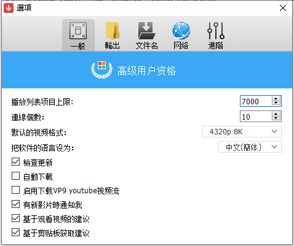
Task: Open the 文件名 file name tab
Action: pyautogui.click(x=146, y=35)
